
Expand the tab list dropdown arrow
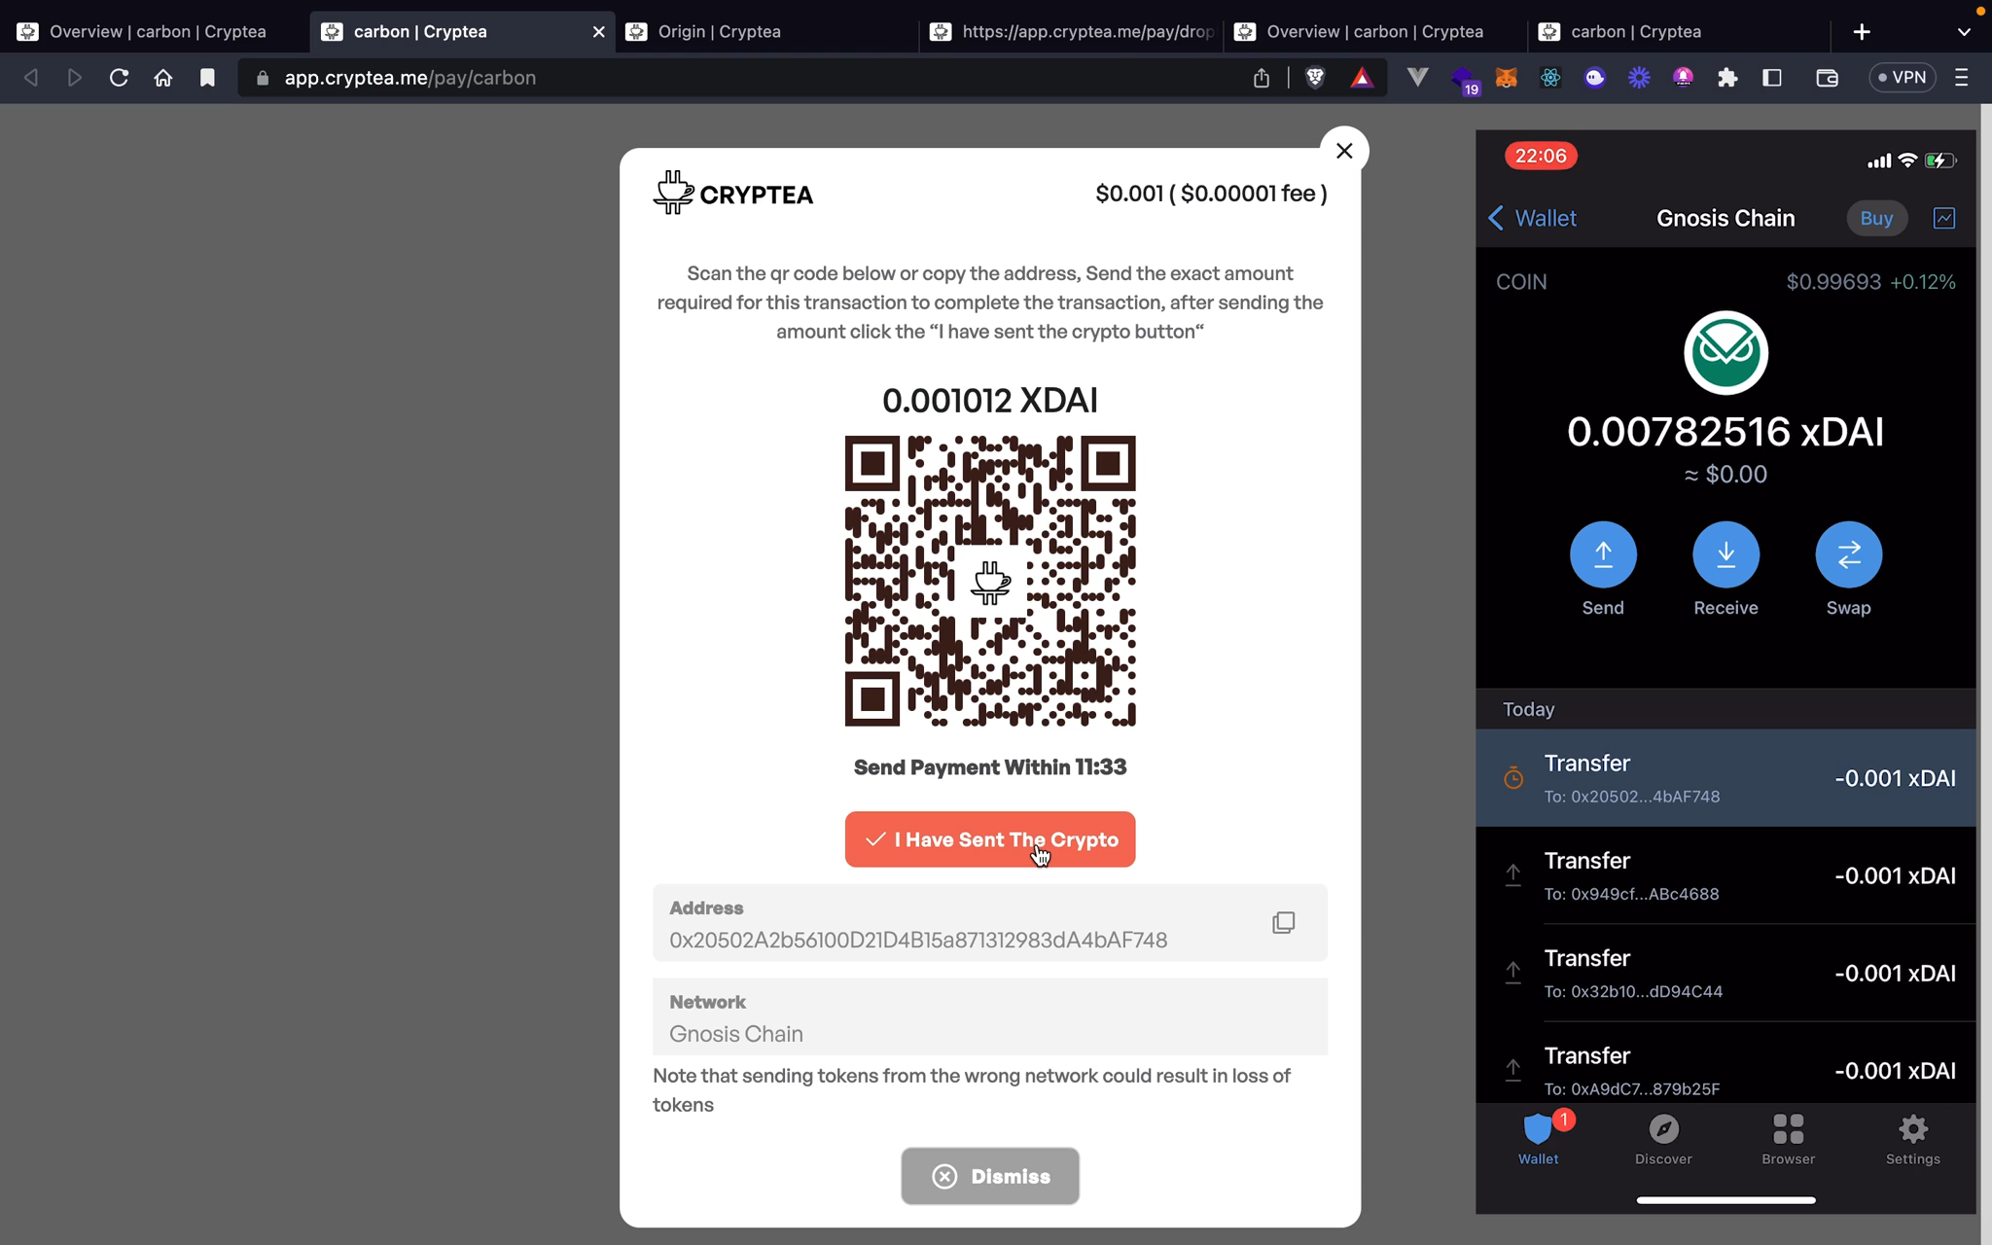pos(1964,31)
